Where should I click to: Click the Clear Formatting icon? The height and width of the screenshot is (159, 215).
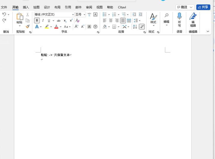pyautogui.click(x=77, y=21)
